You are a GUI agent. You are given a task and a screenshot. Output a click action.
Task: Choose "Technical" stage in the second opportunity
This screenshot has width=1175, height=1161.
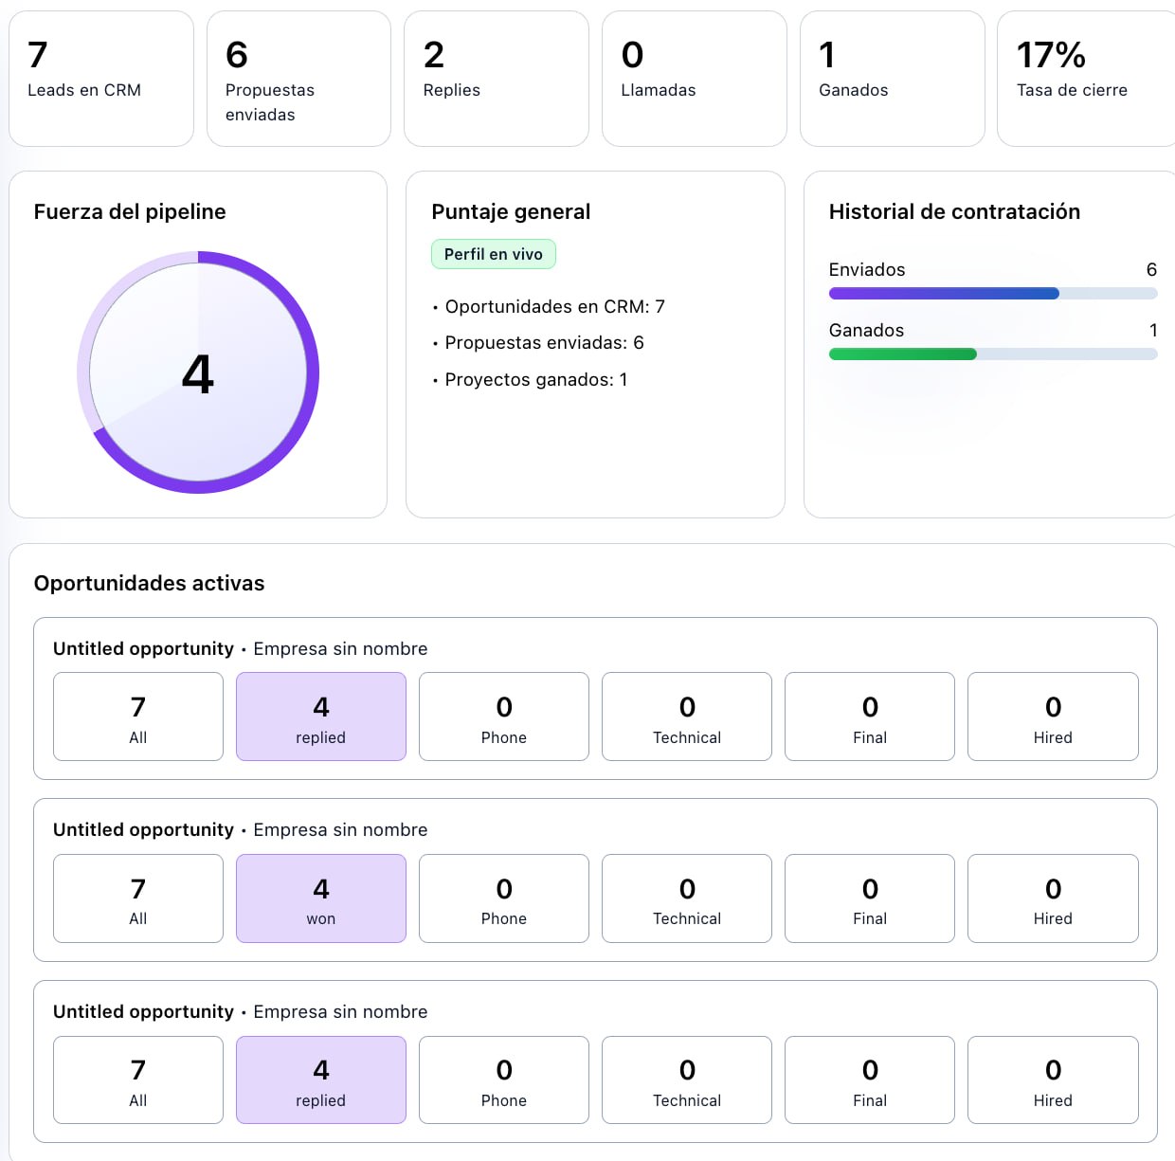pyautogui.click(x=687, y=898)
